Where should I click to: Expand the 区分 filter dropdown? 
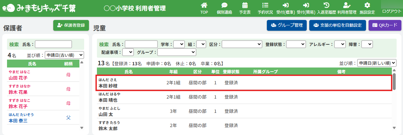[242, 44]
